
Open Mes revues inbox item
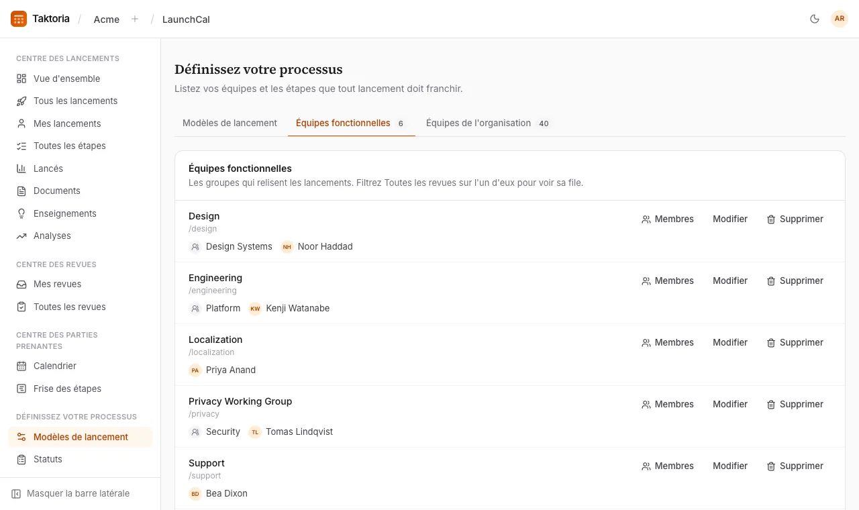click(81, 284)
